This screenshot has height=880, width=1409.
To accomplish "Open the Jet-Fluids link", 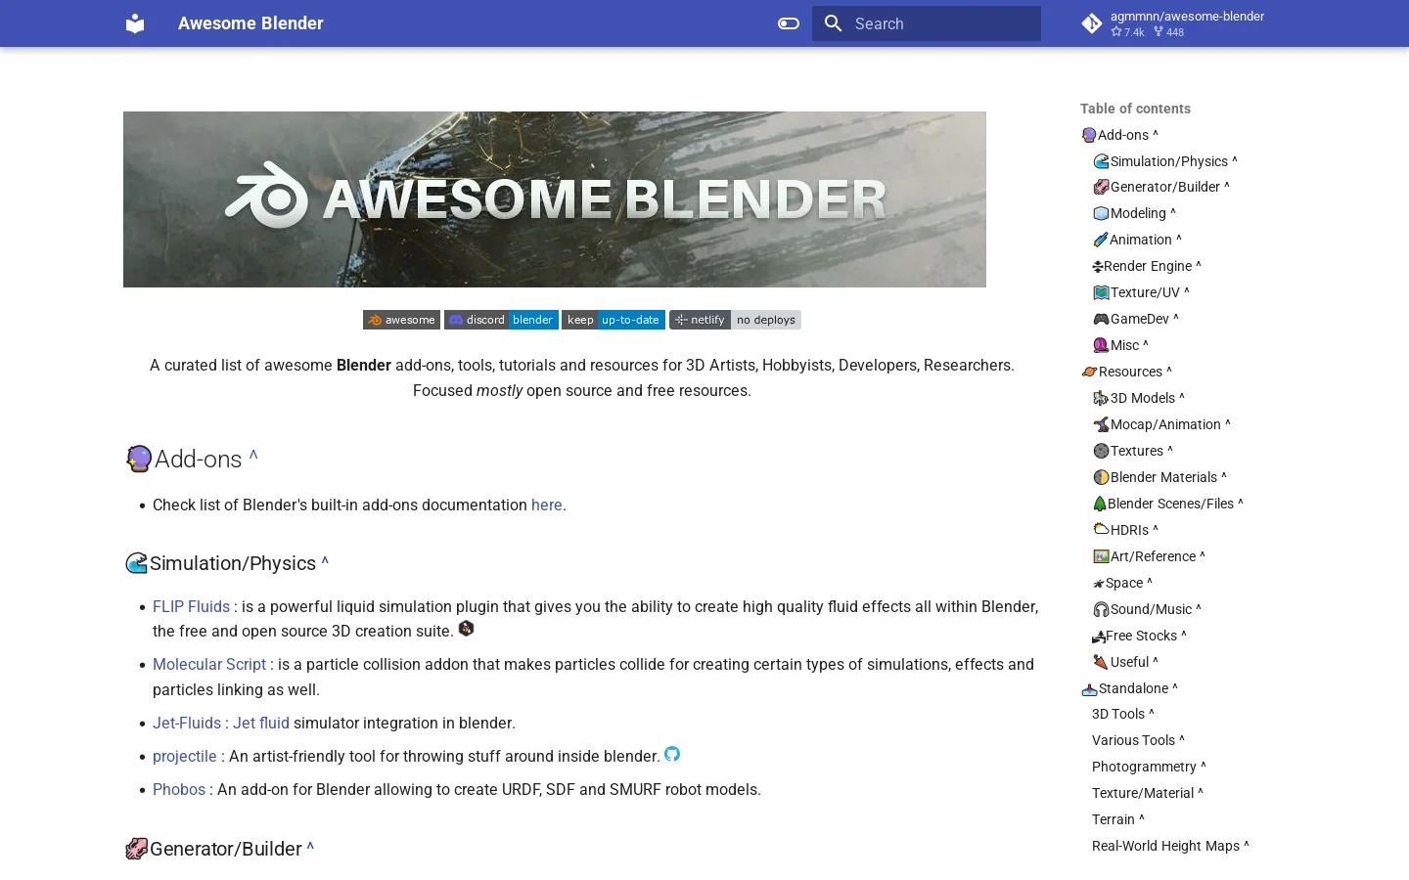I will coord(187,723).
